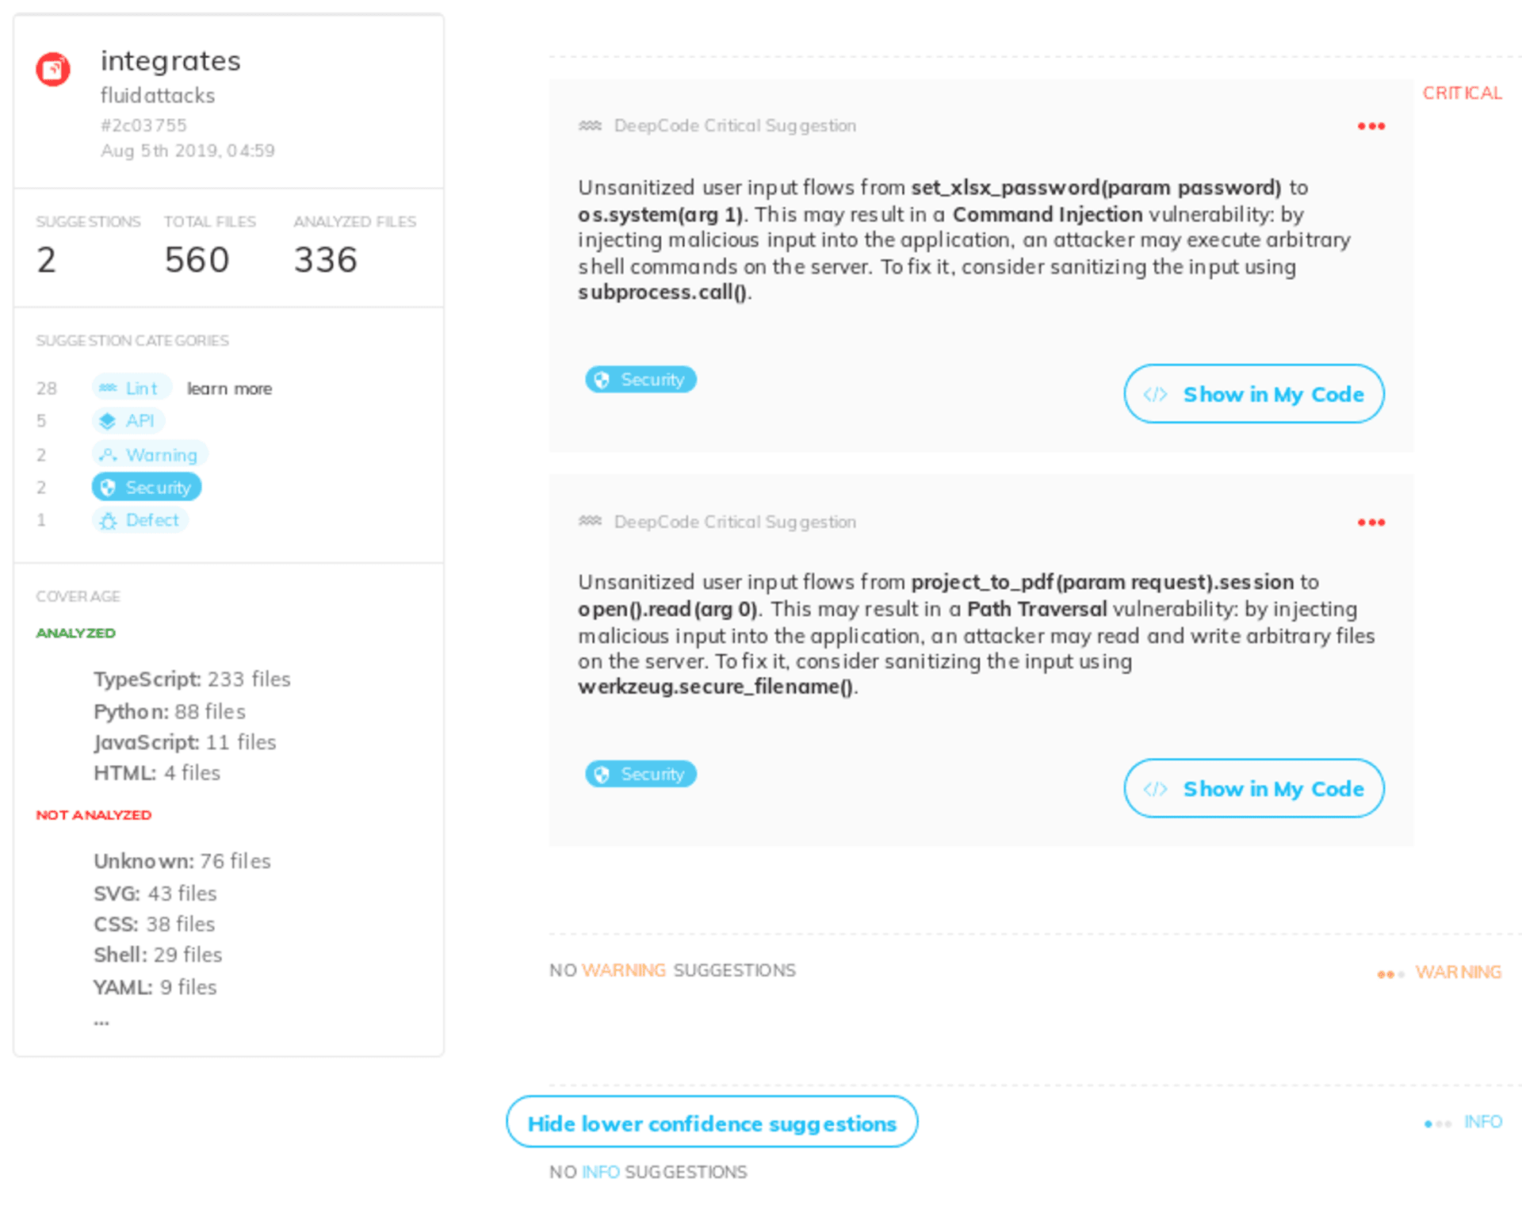Click wave icon beside second DeepCode Critical Suggestion
The width and height of the screenshot is (1522, 1225).
[x=590, y=521]
